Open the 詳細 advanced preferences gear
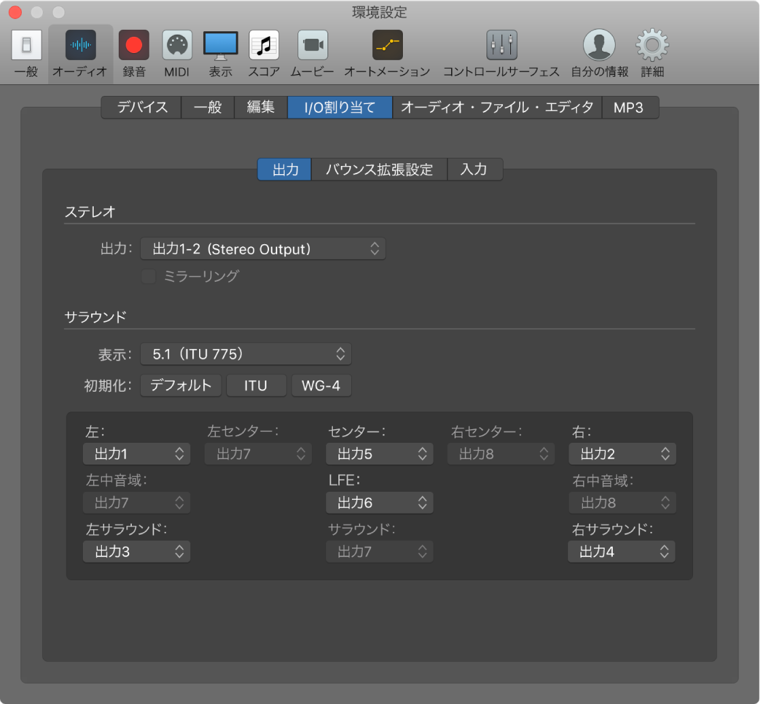 tap(652, 54)
